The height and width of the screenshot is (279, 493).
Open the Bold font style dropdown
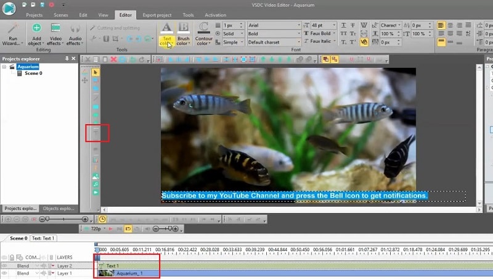[x=274, y=34]
